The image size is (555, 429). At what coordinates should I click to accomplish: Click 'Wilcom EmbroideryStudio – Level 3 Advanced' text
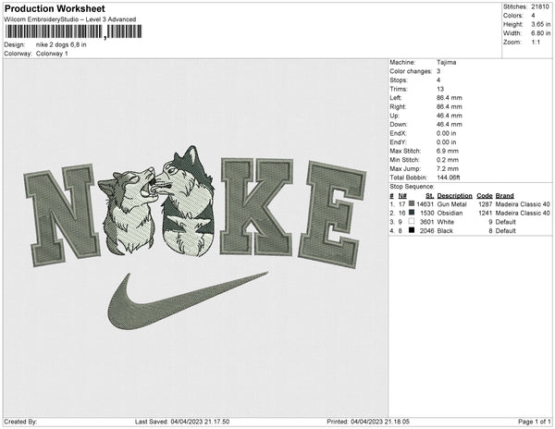[70, 19]
